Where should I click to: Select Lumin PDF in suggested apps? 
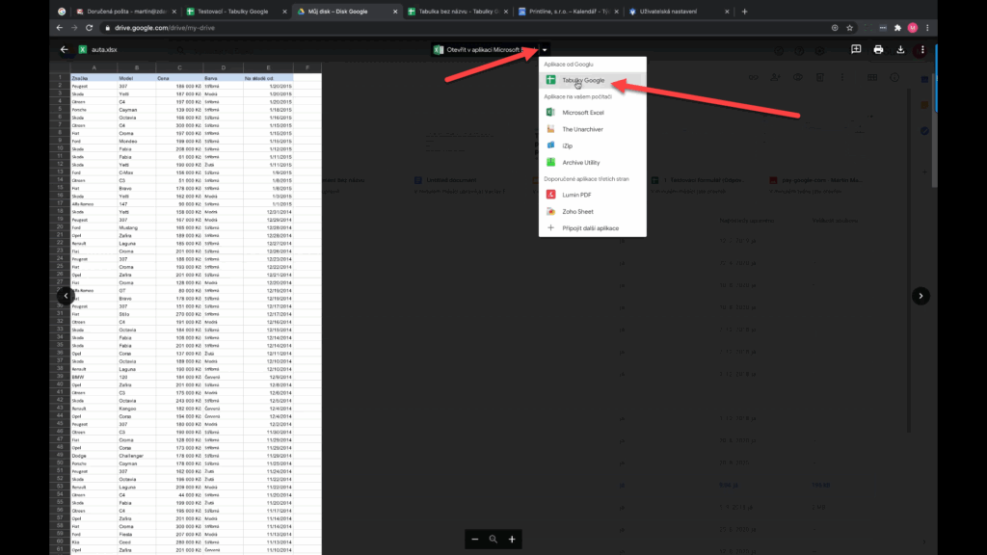(578, 195)
